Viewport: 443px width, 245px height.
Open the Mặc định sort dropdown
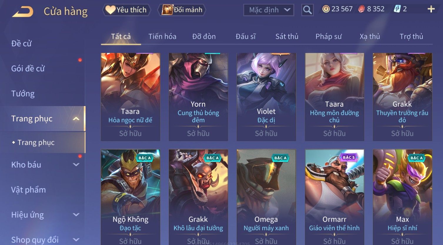269,10
